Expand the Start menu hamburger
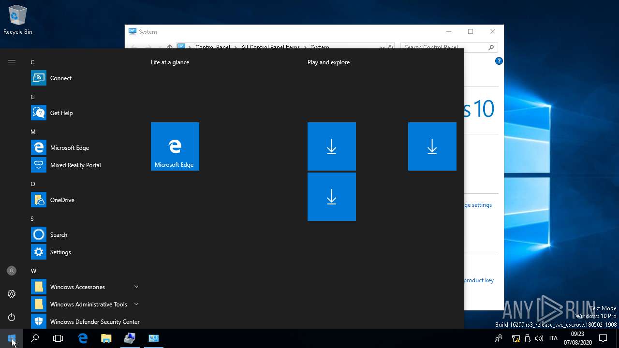619x348 pixels. pos(12,62)
